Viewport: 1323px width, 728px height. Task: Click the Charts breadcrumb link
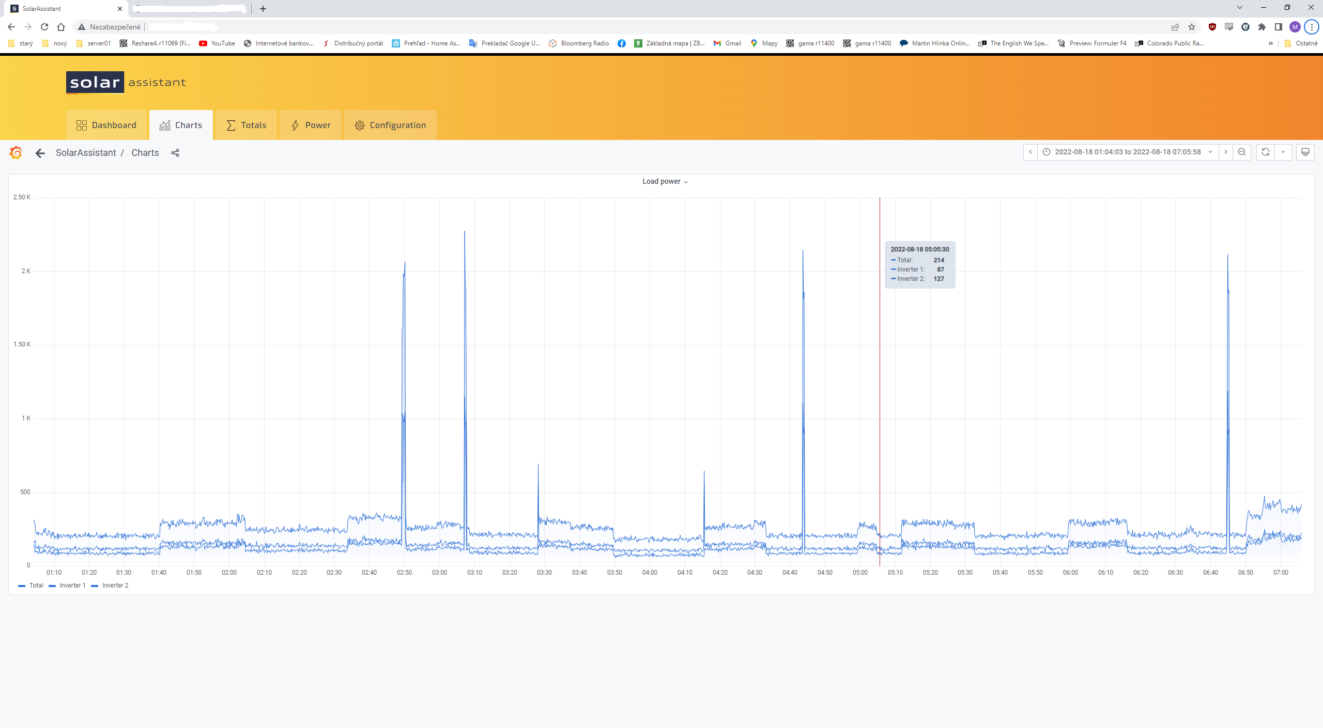point(145,153)
